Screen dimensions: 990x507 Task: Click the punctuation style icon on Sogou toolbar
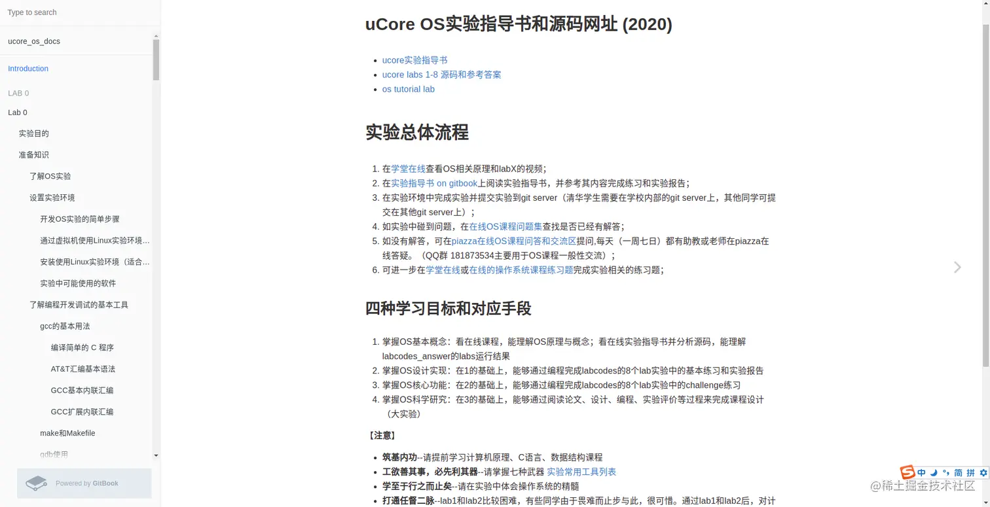[946, 472]
